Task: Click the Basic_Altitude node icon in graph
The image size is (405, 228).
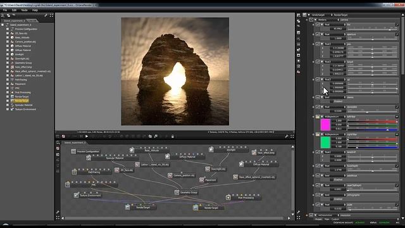Action: coord(132,150)
